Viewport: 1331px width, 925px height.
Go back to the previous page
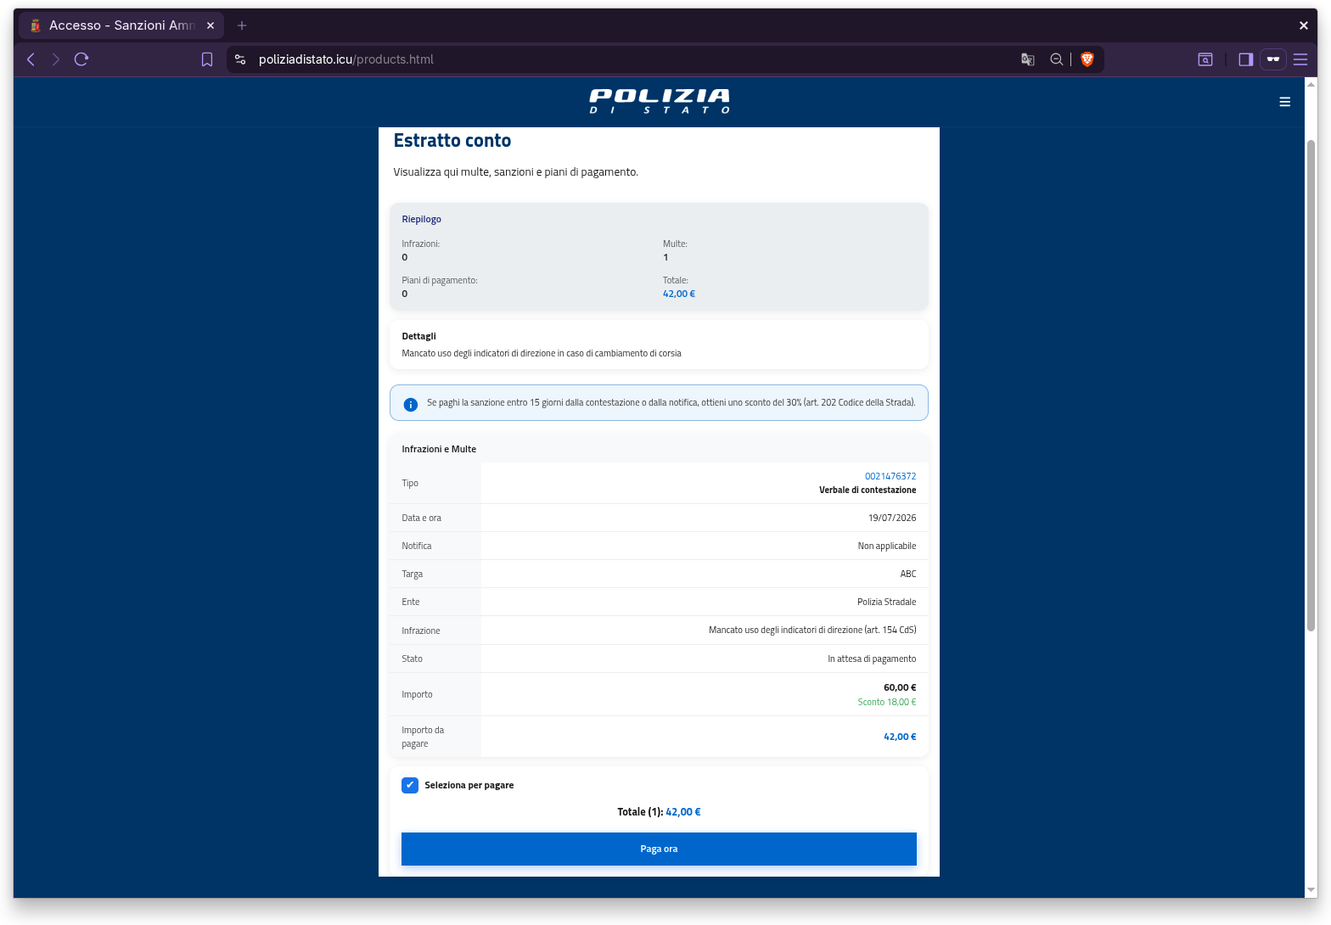click(x=31, y=59)
